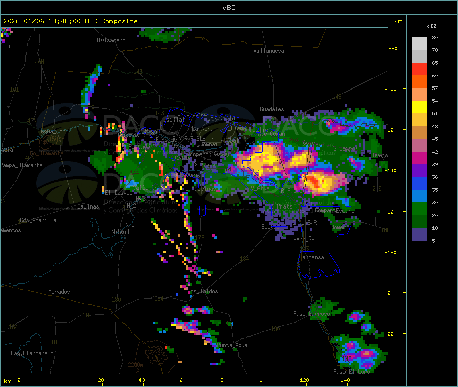The height and width of the screenshot is (387, 458).
Task: Click the legend value '65'
Action: click(x=435, y=63)
